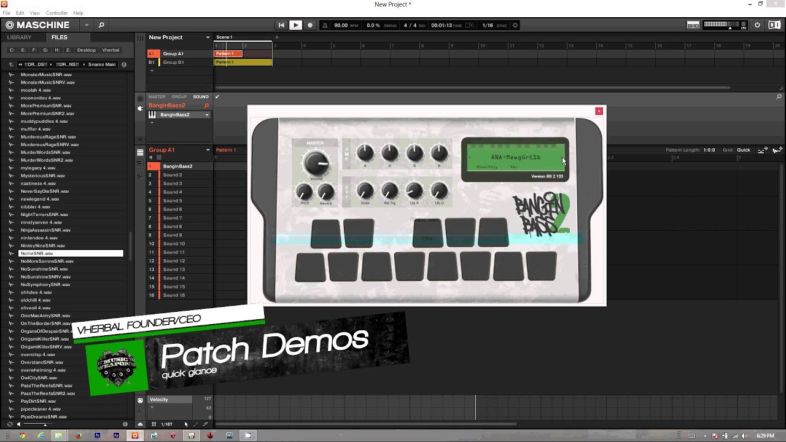Viewport: 786px width, 442px height.
Task: Open the audio settings gear icon
Action: (x=515, y=25)
